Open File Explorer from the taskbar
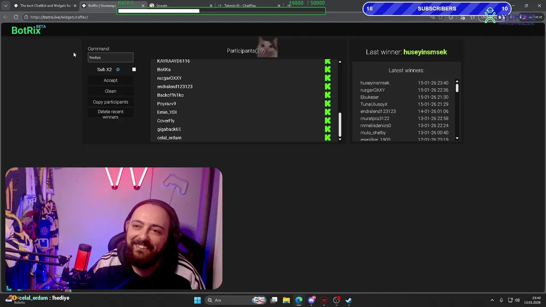 (x=286, y=300)
